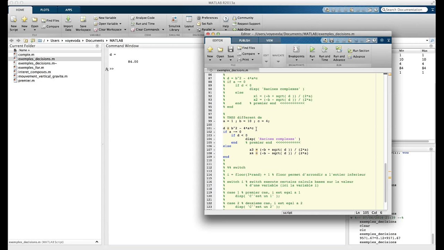Viewport: 444px width, 250px height.
Task: Open the New dropdown in Home ribbon
Action: pos(24,30)
